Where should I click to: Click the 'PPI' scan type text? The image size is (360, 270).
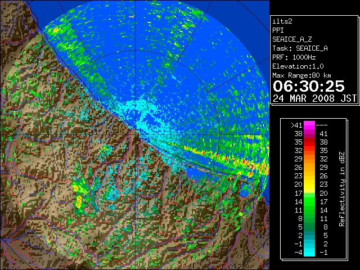(x=278, y=30)
